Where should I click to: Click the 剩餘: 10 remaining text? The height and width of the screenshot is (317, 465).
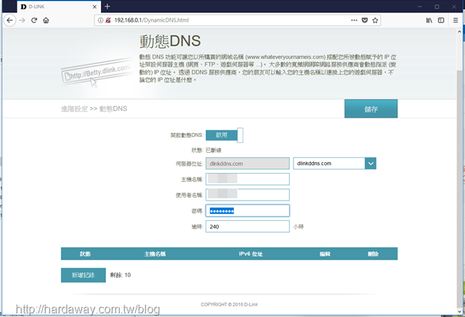(x=121, y=275)
